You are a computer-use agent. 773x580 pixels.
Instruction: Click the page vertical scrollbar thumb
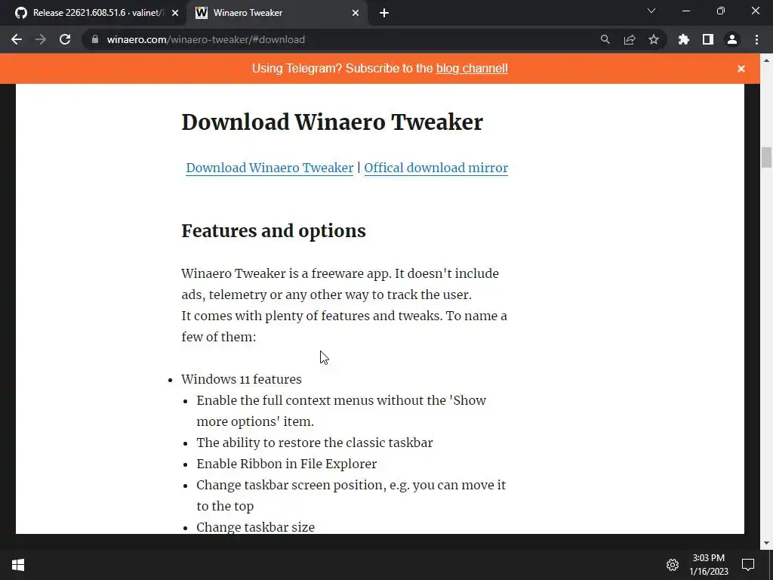[766, 157]
